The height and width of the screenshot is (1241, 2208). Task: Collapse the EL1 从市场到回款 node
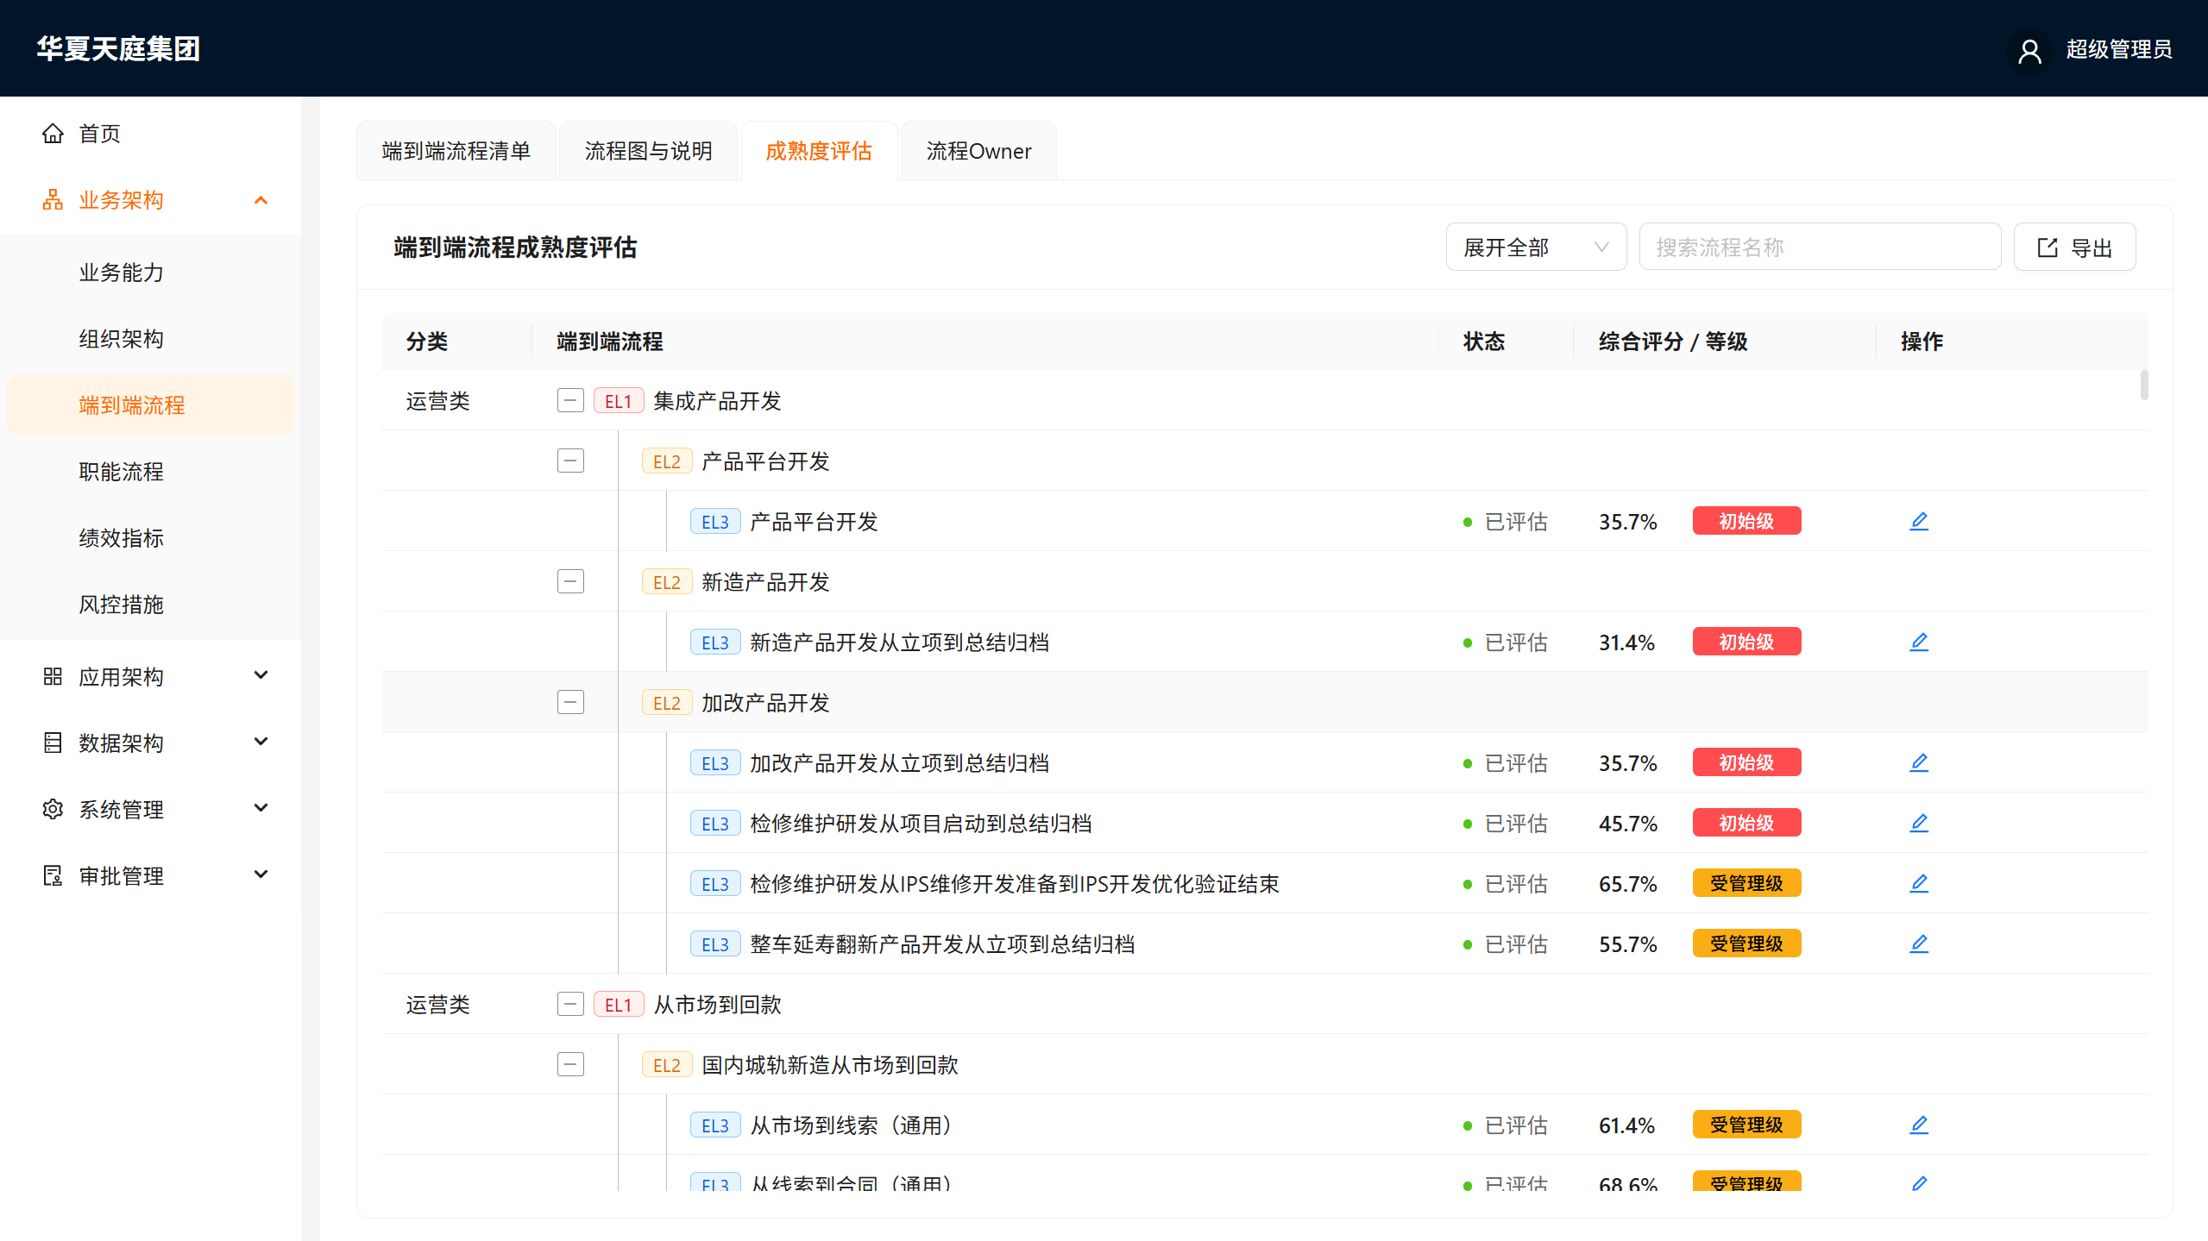point(570,1004)
